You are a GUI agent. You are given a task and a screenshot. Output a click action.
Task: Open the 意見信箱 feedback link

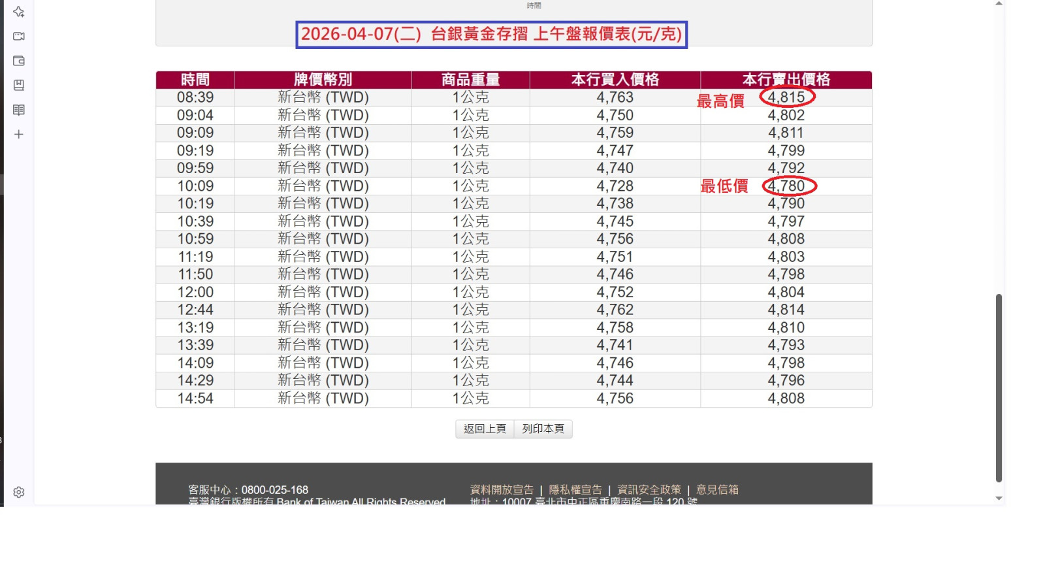tap(716, 489)
